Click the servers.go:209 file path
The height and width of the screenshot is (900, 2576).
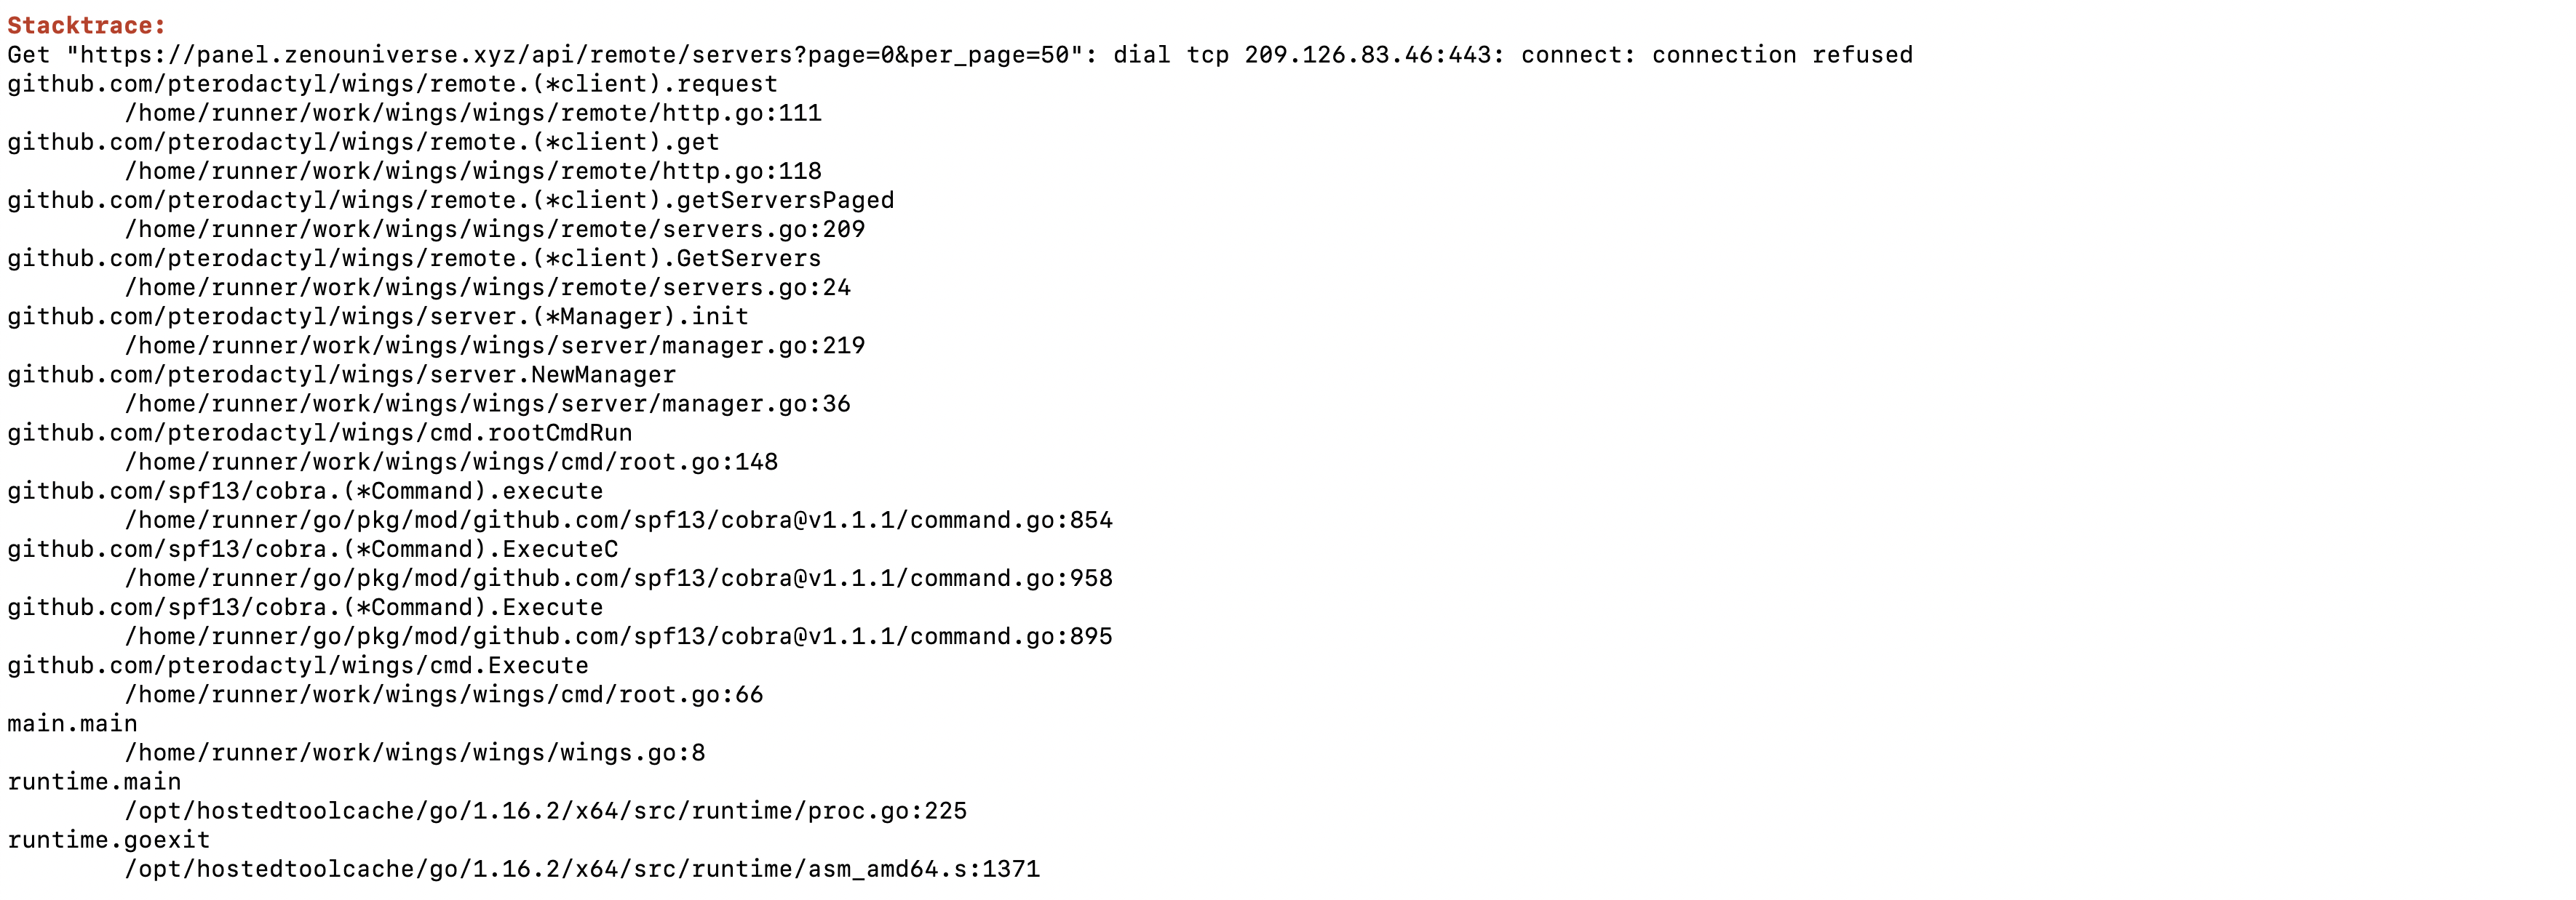(495, 229)
